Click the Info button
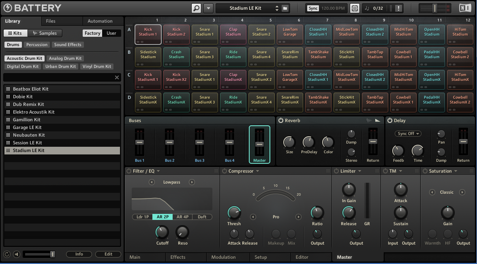This screenshot has width=477, height=264. click(x=79, y=254)
